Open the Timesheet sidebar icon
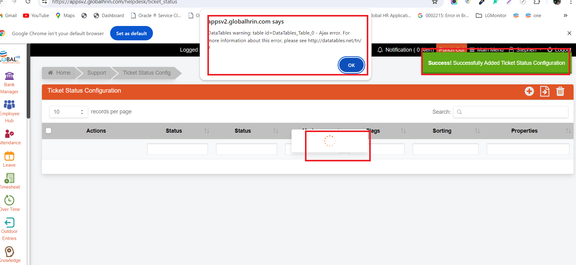Image resolution: width=576 pixels, height=265 pixels. coord(9,179)
